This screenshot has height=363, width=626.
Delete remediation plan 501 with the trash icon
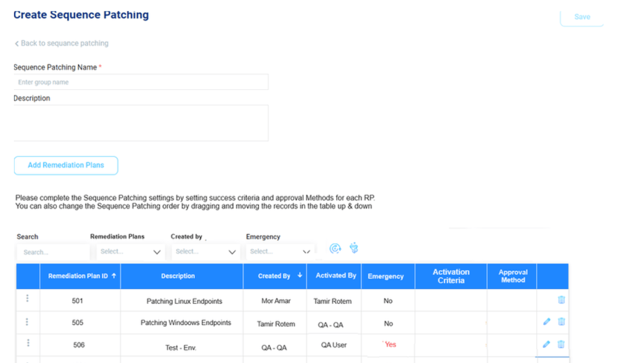pos(561,300)
